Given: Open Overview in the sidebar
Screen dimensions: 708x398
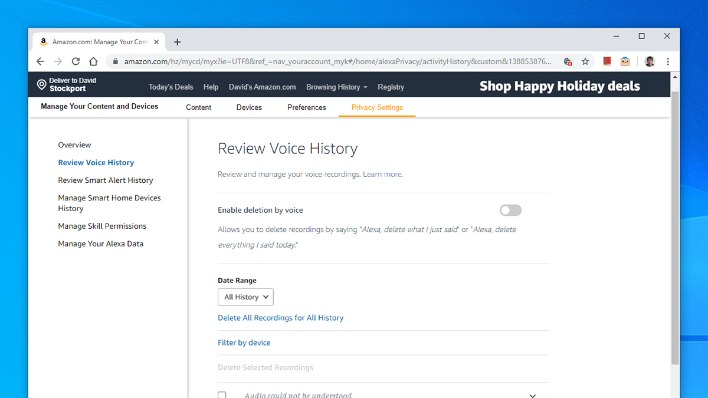Looking at the screenshot, I should [x=74, y=144].
